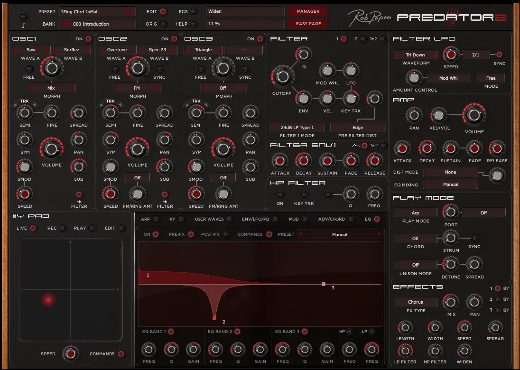Open FX Type Chorus menu
Image resolution: width=520 pixels, height=370 pixels.
tap(416, 302)
